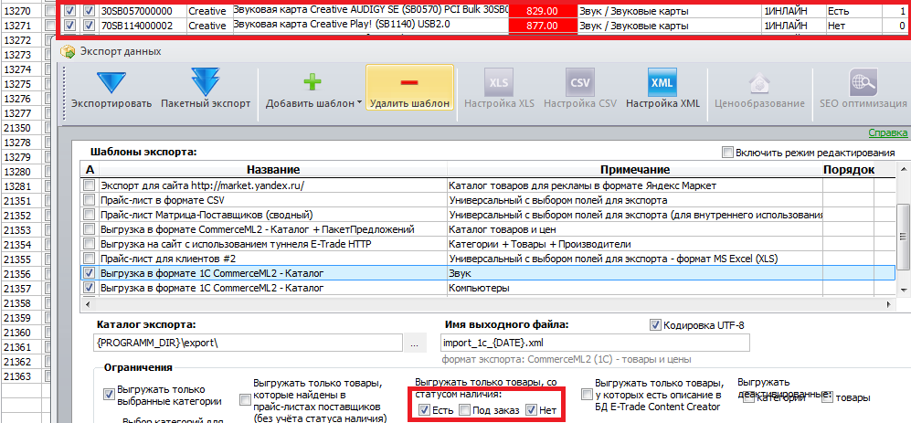Screen dimensions: 911x423
Task: Enable Включить режим редактирования checkbox
Action: [x=726, y=153]
